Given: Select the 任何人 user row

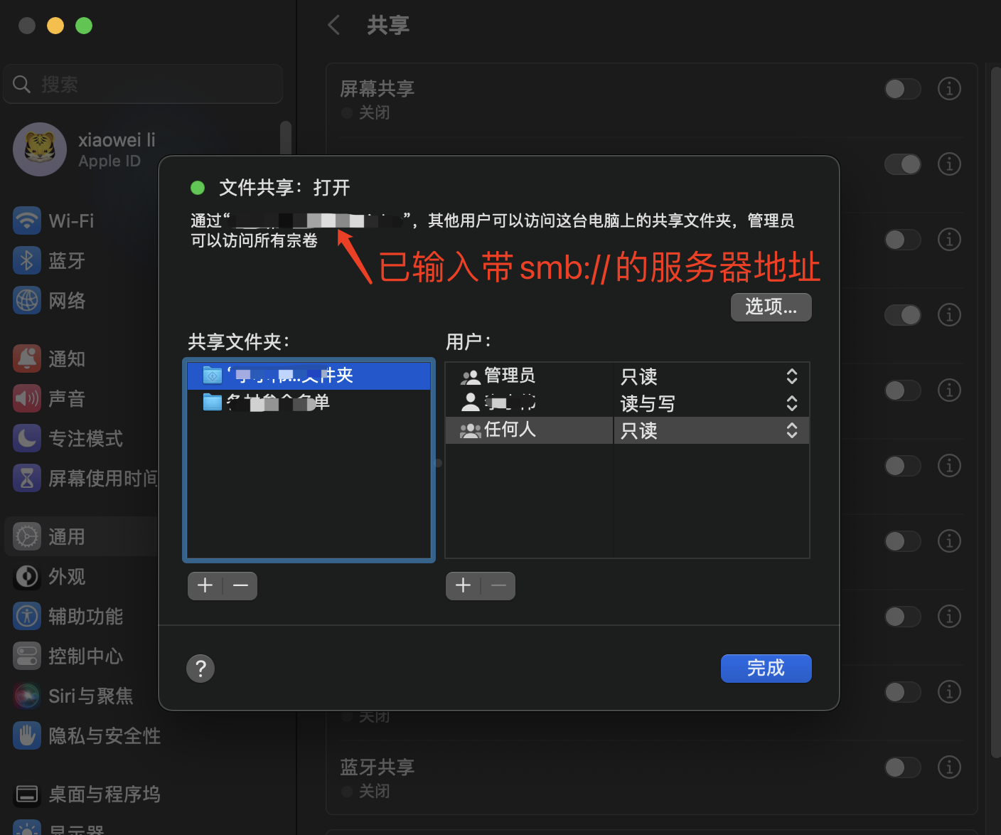Looking at the screenshot, I should tap(529, 430).
